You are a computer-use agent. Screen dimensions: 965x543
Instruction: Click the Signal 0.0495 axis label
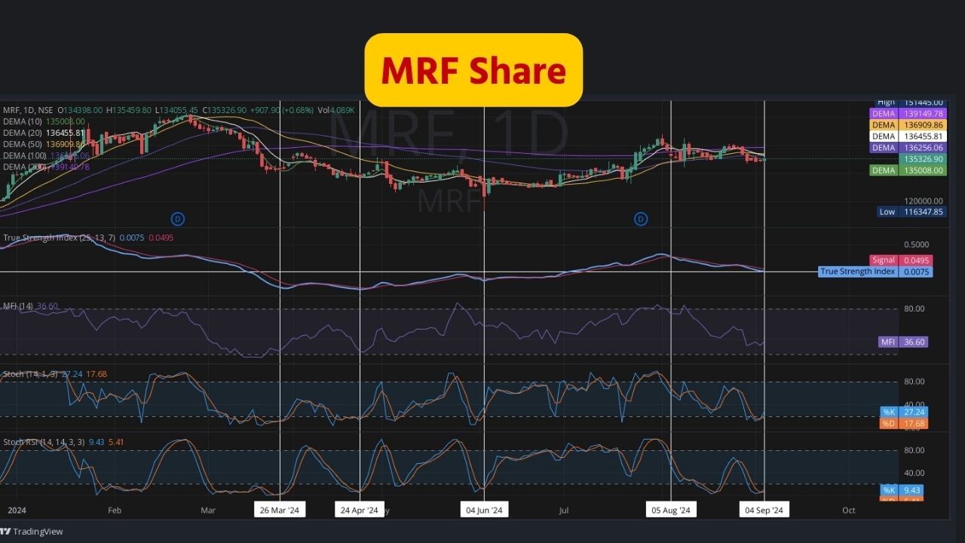[x=901, y=260]
